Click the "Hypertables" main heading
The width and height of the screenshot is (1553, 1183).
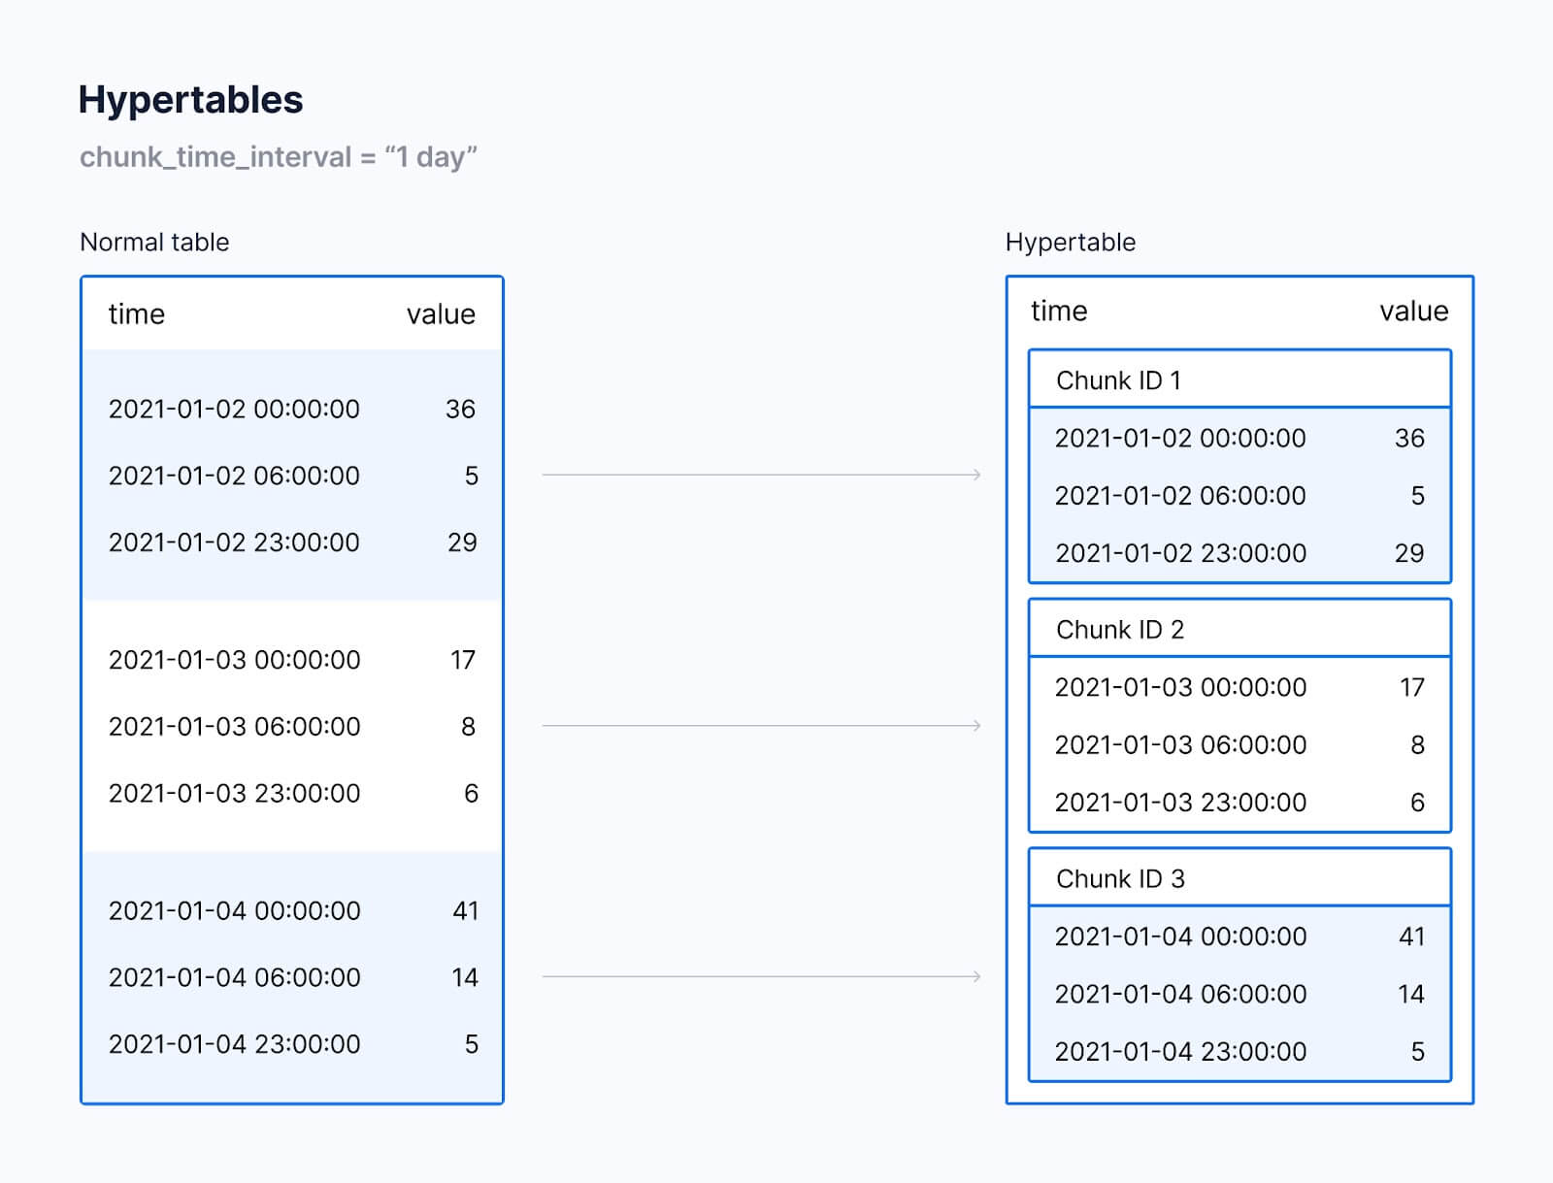(x=190, y=100)
